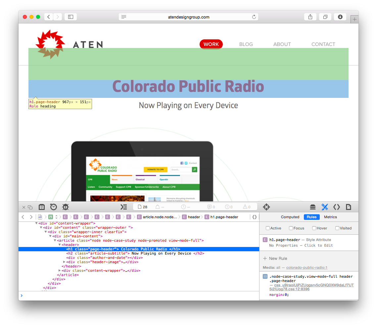Select the h2 article-subtitle row
The image size is (377, 327).
pos(139,254)
